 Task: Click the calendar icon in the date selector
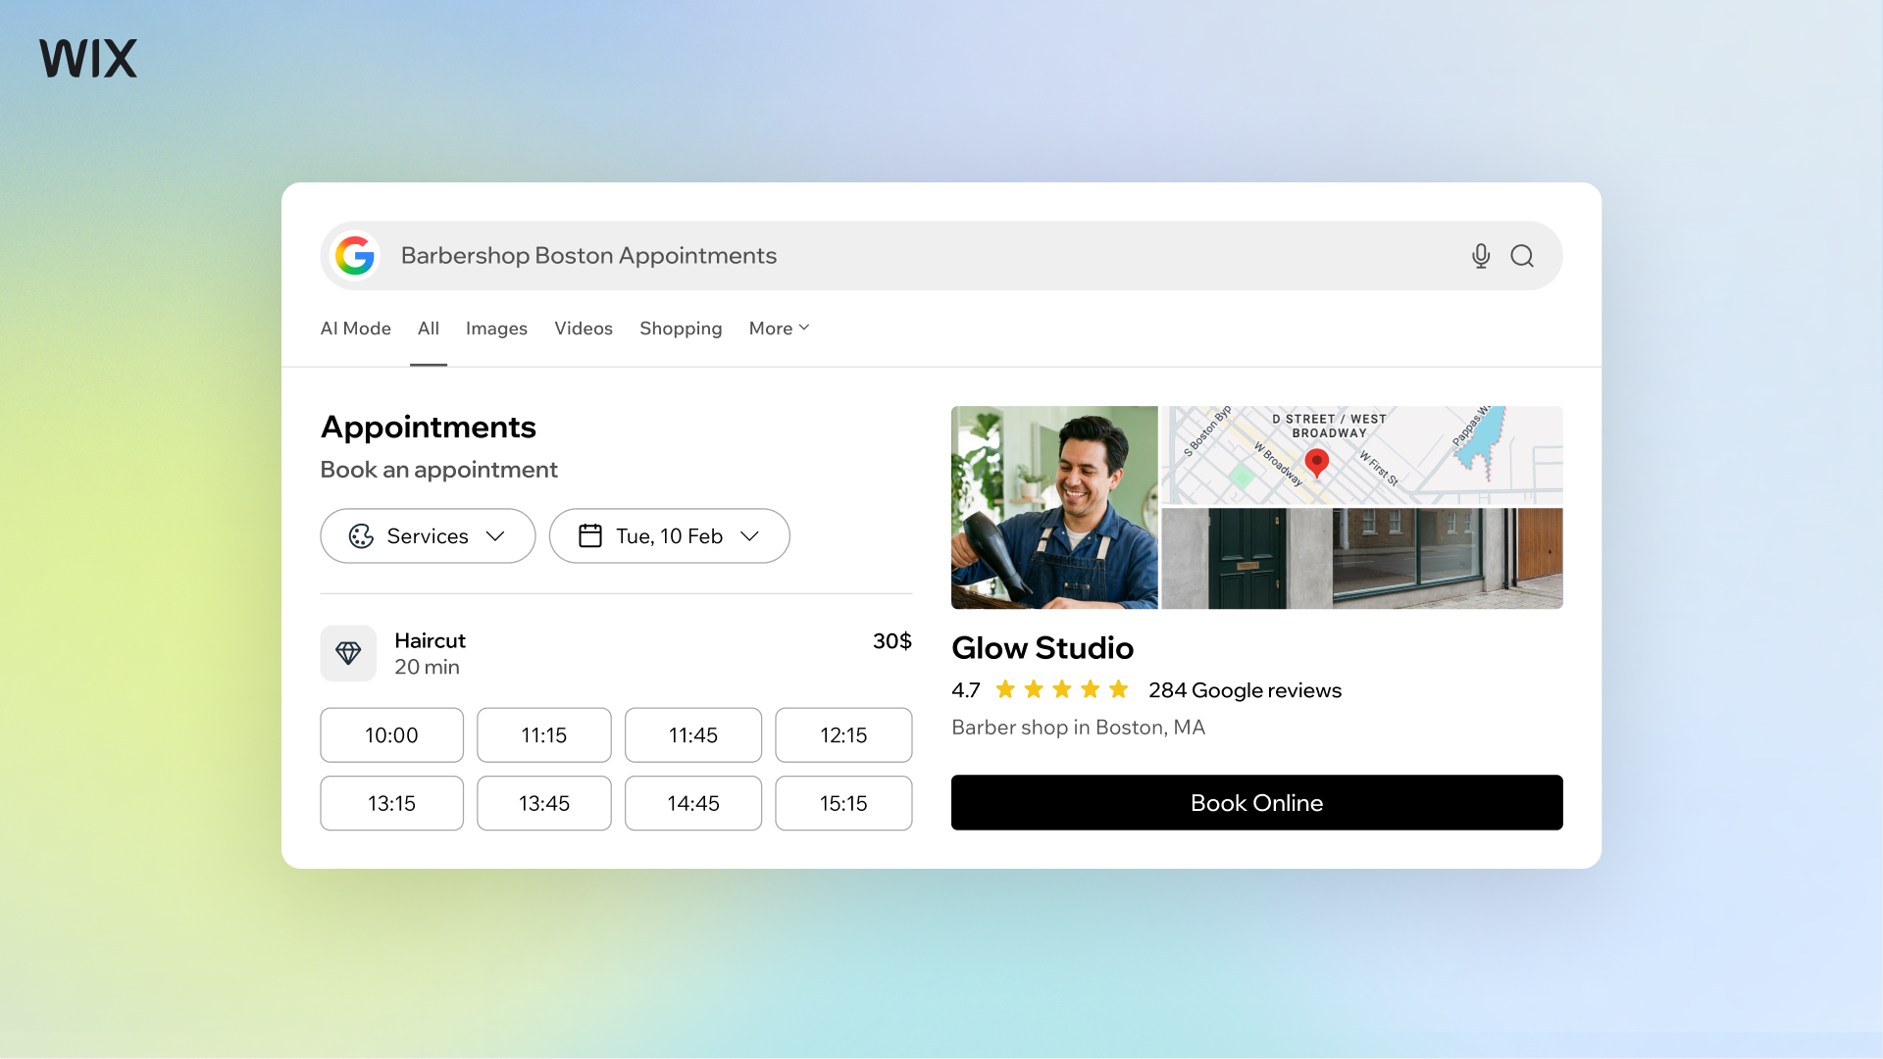click(x=589, y=535)
